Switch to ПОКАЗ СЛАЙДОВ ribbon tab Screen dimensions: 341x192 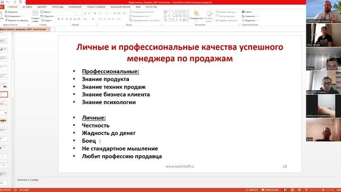pos(96,7)
